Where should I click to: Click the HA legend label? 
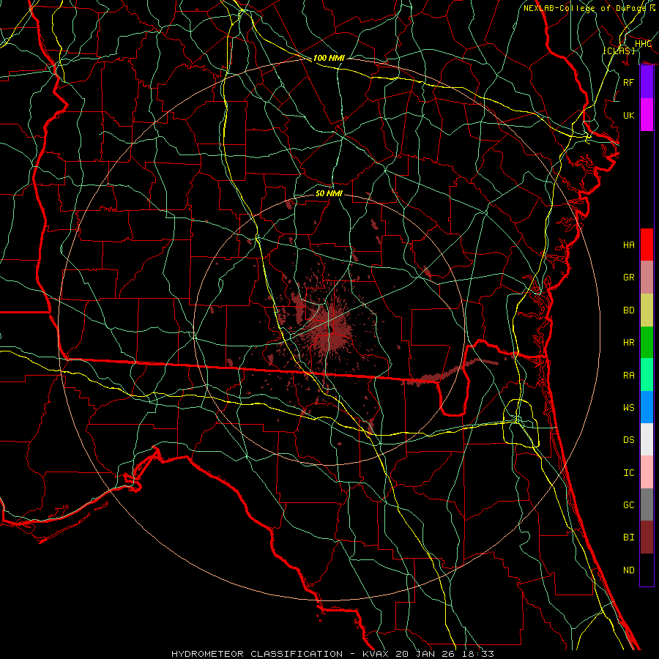click(x=629, y=245)
